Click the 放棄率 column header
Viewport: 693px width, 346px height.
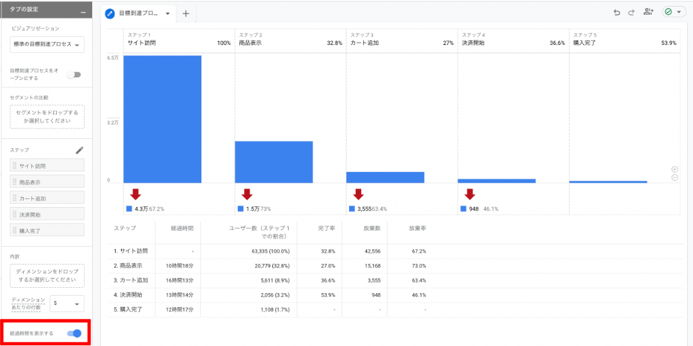coord(417,229)
